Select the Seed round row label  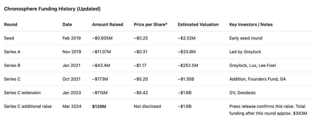[x=9, y=38]
